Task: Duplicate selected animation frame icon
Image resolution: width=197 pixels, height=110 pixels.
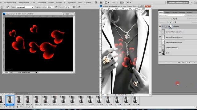Action: [29, 107]
